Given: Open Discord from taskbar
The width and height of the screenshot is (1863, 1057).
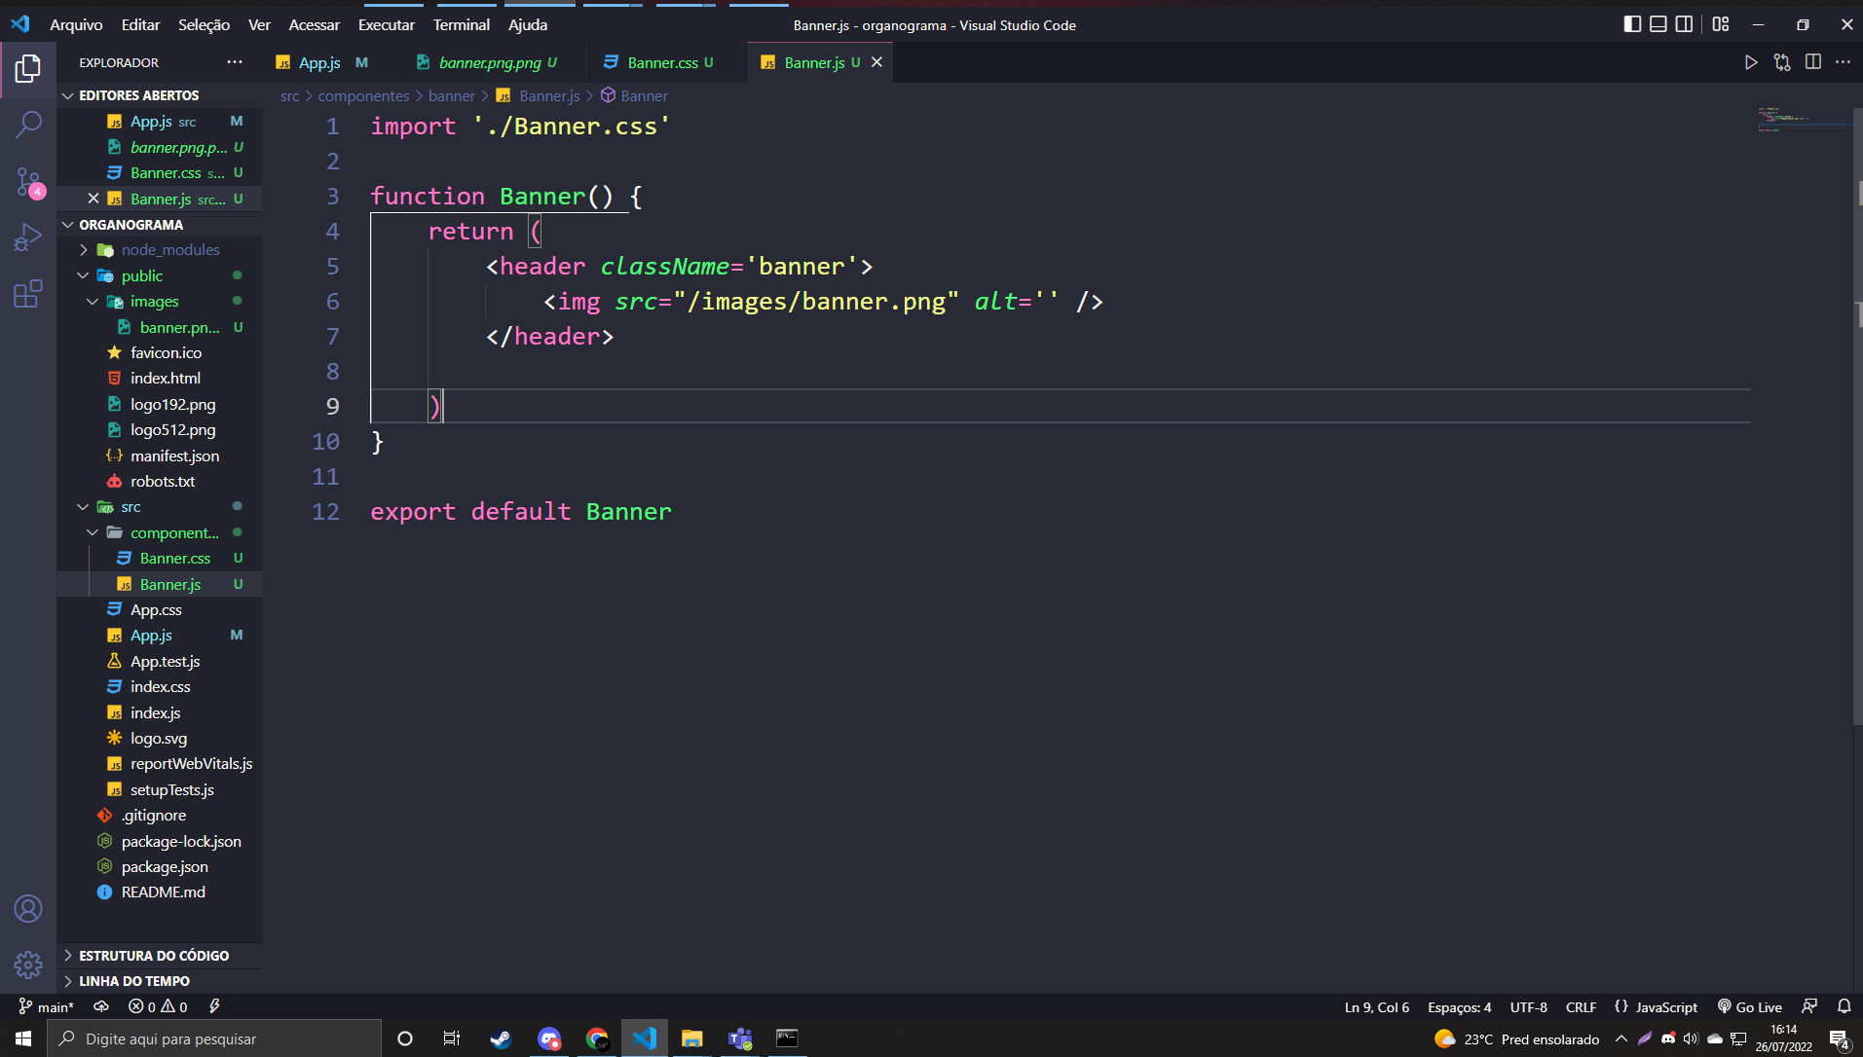Looking at the screenshot, I should tap(549, 1039).
